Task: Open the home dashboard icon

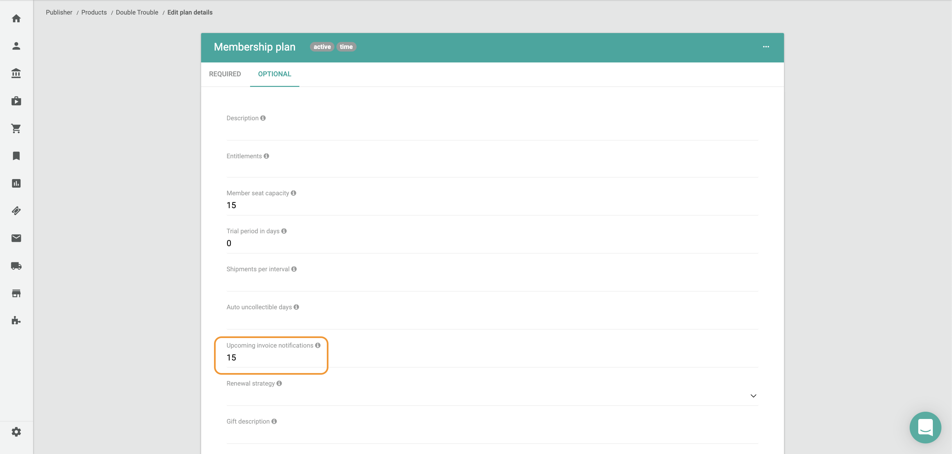Action: (16, 19)
